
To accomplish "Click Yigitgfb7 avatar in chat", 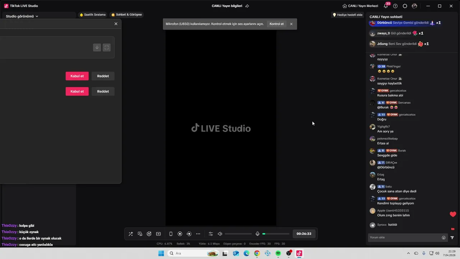I will click(372, 127).
